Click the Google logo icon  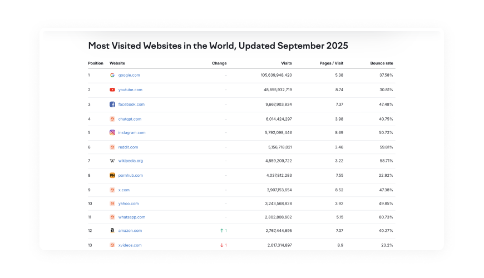pos(112,75)
